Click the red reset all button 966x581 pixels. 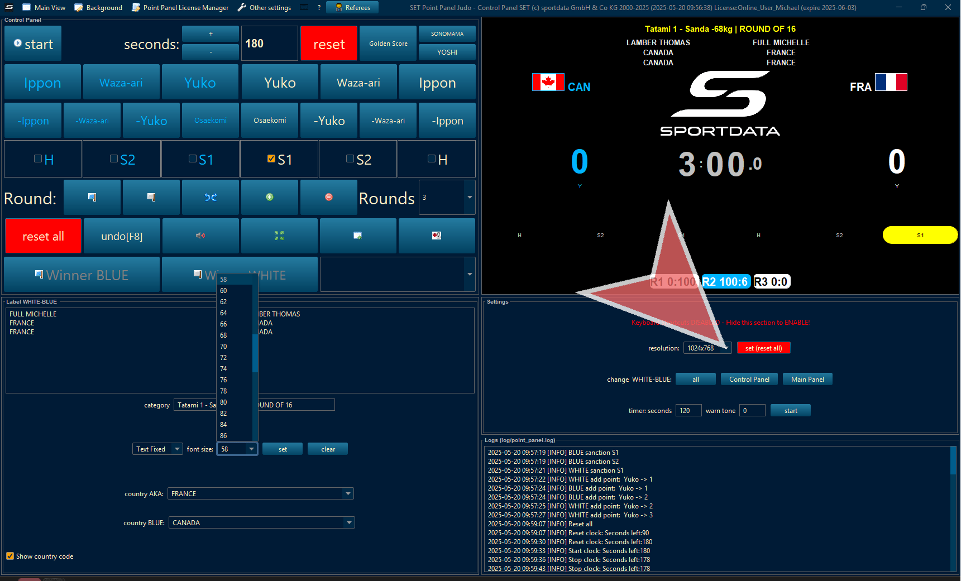click(43, 236)
